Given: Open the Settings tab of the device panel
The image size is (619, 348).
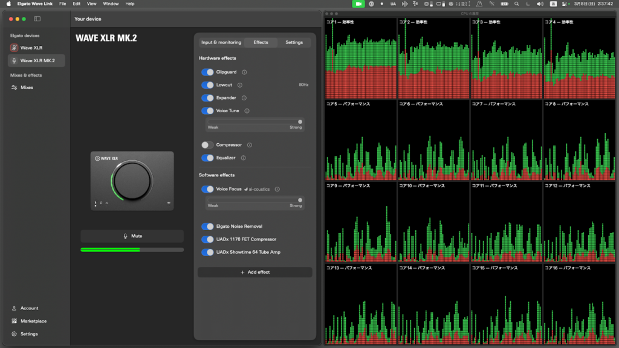Looking at the screenshot, I should tap(294, 42).
